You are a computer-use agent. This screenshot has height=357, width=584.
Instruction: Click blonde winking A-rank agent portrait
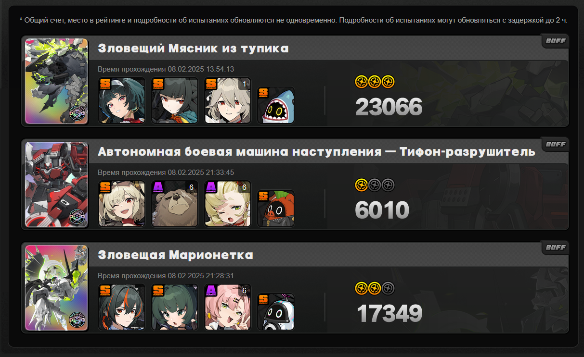228,204
